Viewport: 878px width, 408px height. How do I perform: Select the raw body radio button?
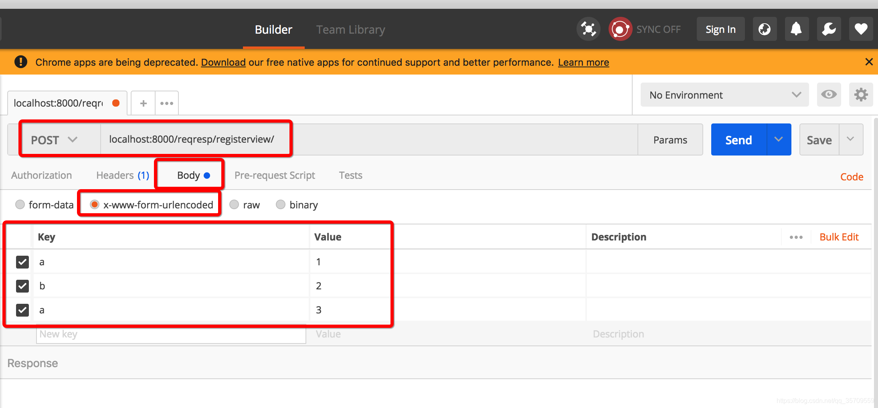coord(234,205)
